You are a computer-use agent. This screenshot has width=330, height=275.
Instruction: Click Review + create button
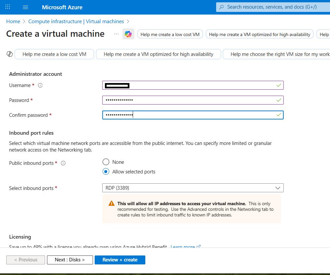(x=120, y=260)
